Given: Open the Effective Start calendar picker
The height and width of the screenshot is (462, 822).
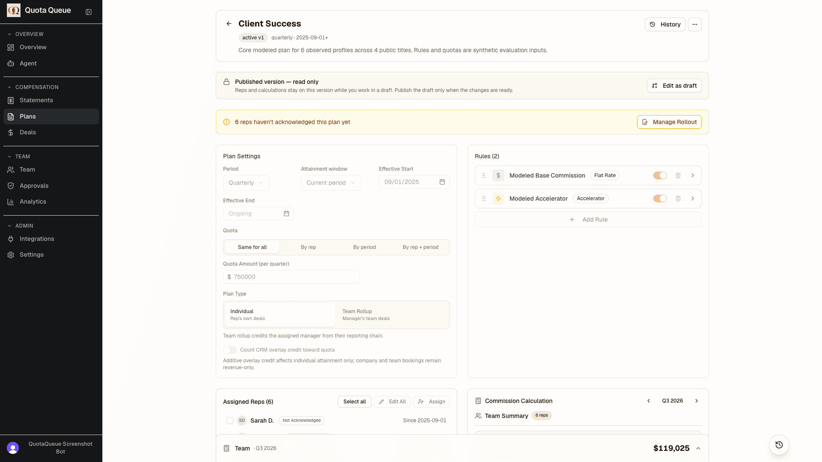Looking at the screenshot, I should pyautogui.click(x=442, y=182).
